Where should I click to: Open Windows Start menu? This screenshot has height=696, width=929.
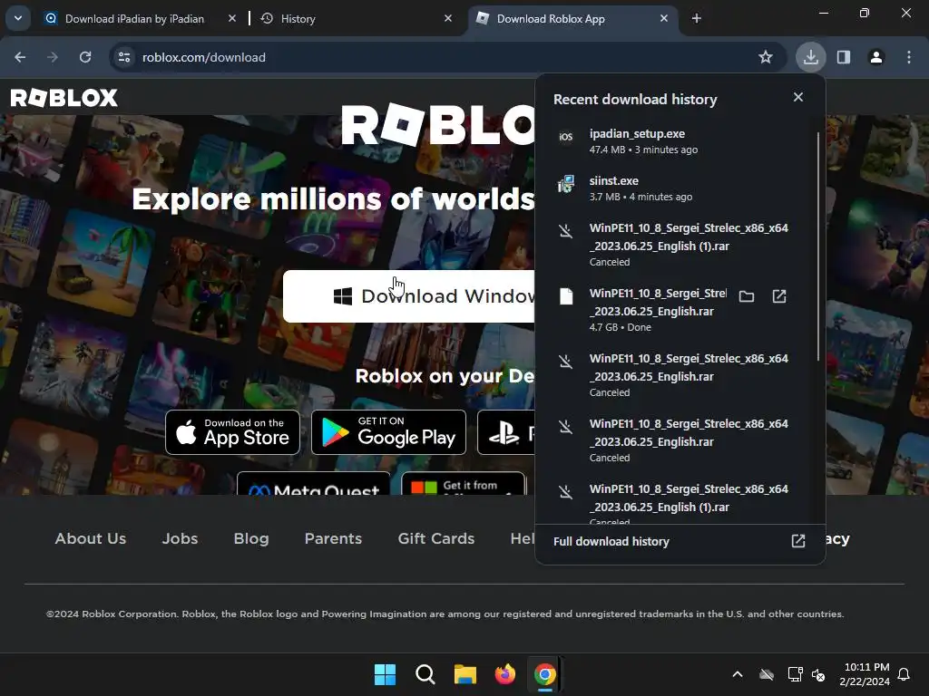coord(385,674)
